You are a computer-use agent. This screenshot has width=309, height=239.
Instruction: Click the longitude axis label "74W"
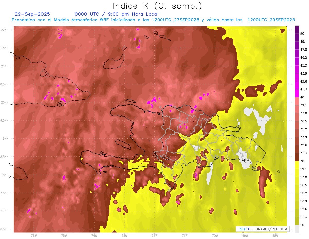94,235
